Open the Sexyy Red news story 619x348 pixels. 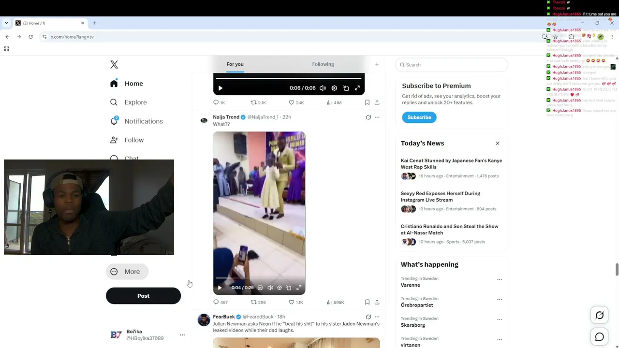click(x=452, y=201)
